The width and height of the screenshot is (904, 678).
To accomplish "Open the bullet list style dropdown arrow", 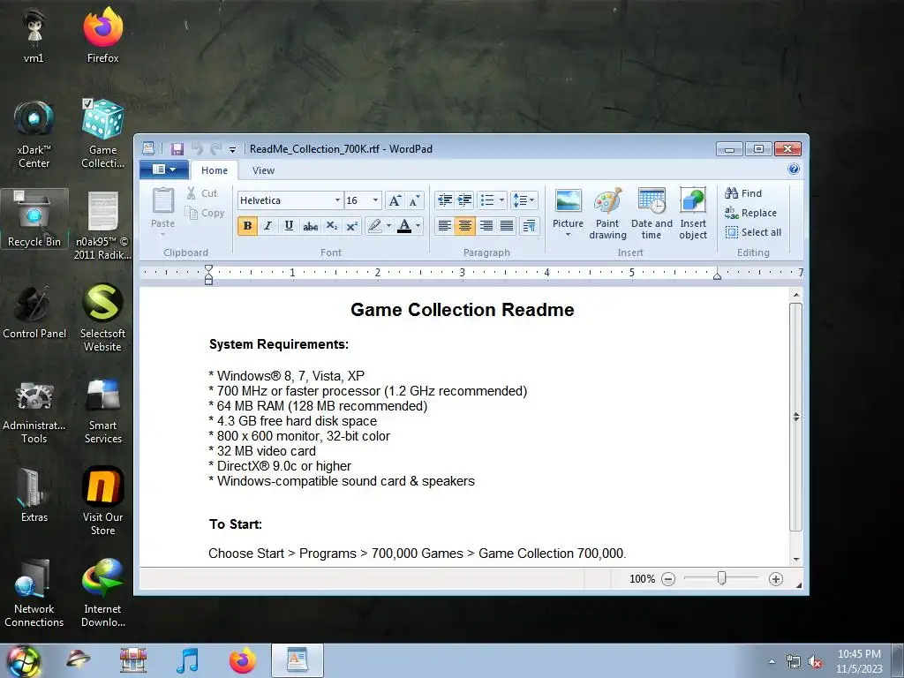I will click(x=501, y=200).
